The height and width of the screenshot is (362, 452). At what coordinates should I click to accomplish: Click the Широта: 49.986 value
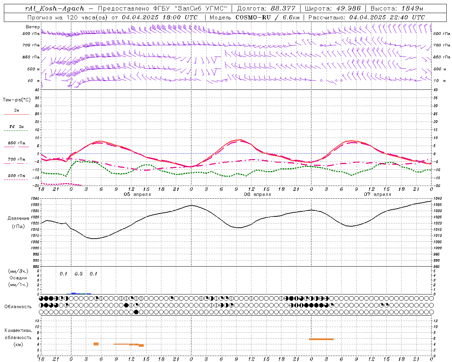click(x=333, y=8)
